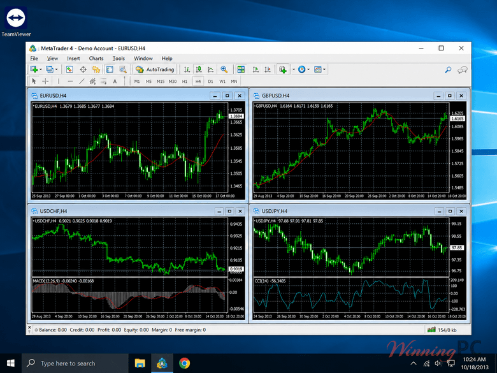This screenshot has height=373, width=497.
Task: Click the Indicators List plus icon
Action: (x=283, y=69)
